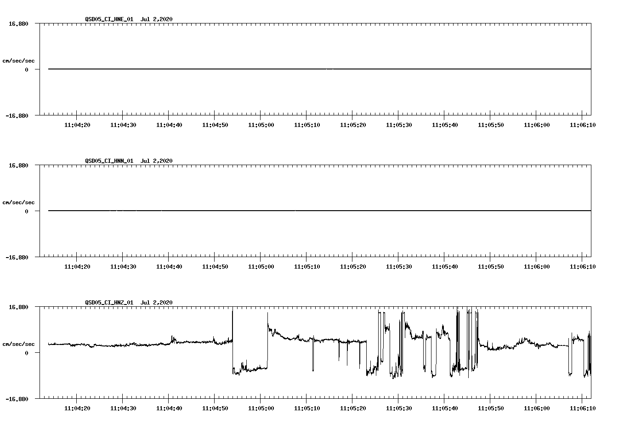
Task: Click the 11:04:40 time label on HNN axis
Action: pyautogui.click(x=169, y=267)
